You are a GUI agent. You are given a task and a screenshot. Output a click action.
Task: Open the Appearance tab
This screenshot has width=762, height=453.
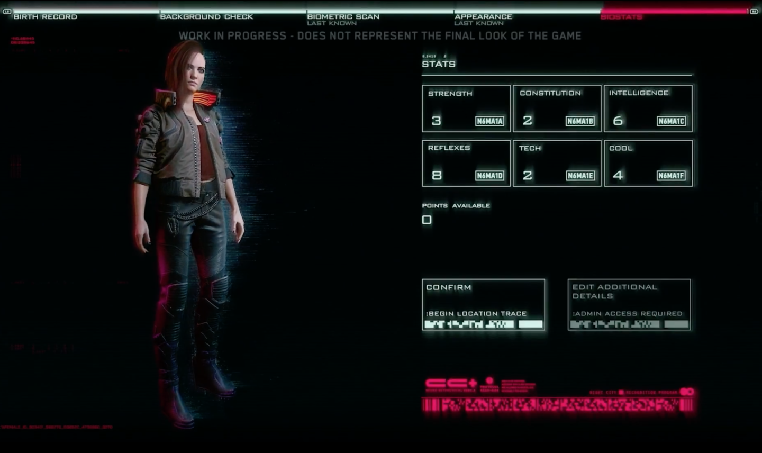(x=483, y=16)
